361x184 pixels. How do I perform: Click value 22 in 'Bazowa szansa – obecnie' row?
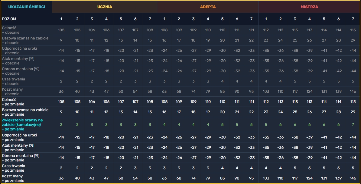tap(252, 40)
